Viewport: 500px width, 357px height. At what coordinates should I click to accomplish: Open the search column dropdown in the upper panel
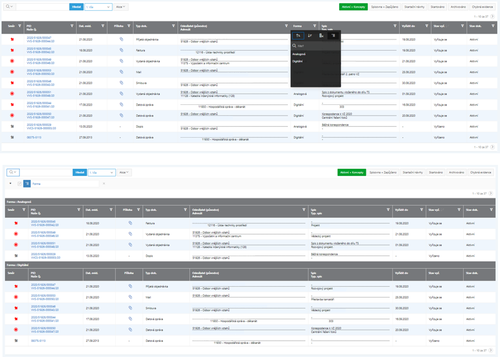tap(9, 7)
